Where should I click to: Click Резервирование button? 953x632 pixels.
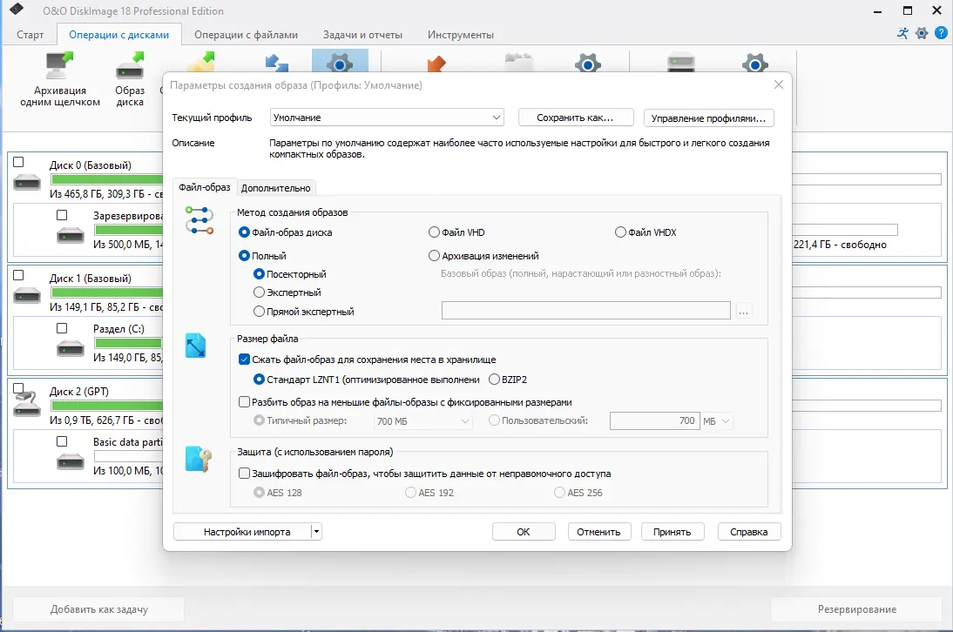857,608
